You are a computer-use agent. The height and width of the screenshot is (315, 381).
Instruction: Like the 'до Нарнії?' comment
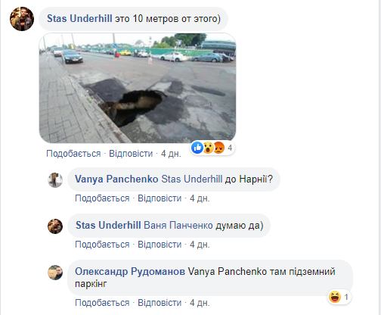click(102, 198)
